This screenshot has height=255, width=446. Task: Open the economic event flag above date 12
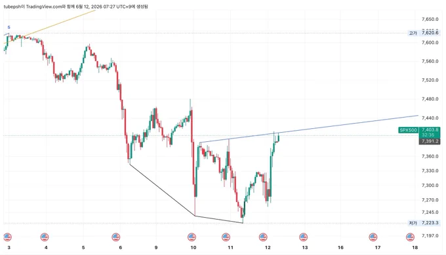pyautogui.click(x=264, y=237)
